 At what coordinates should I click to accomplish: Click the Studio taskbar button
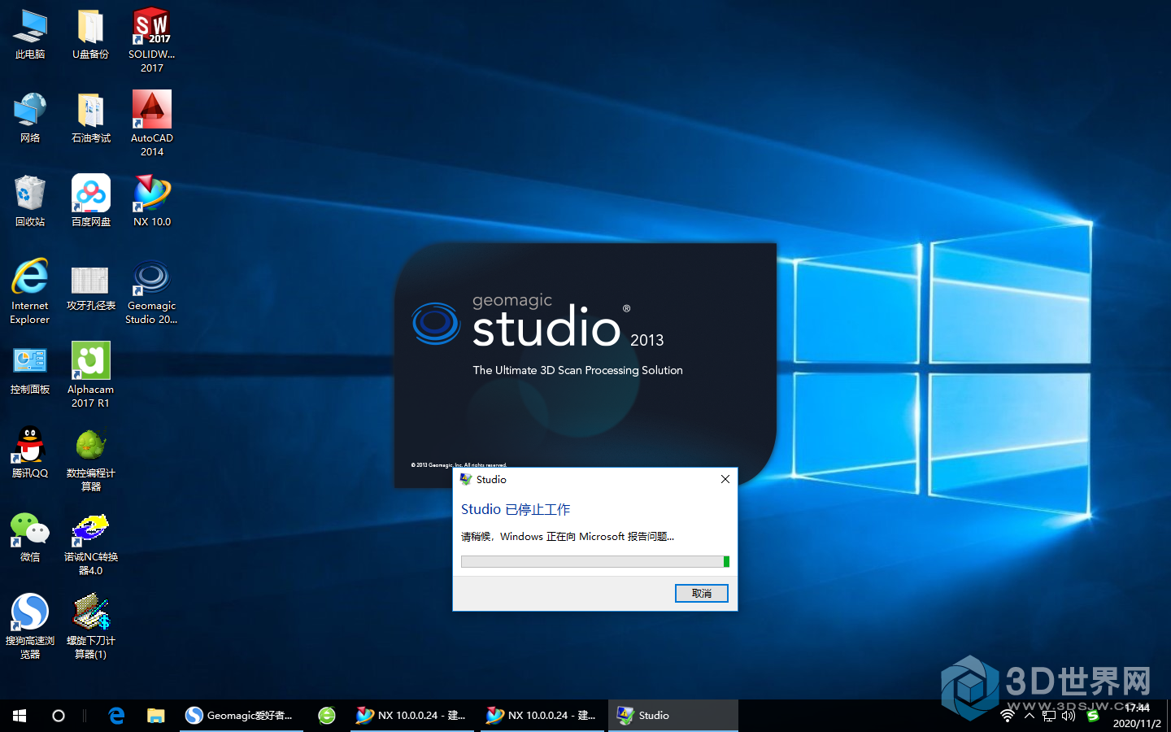(673, 716)
